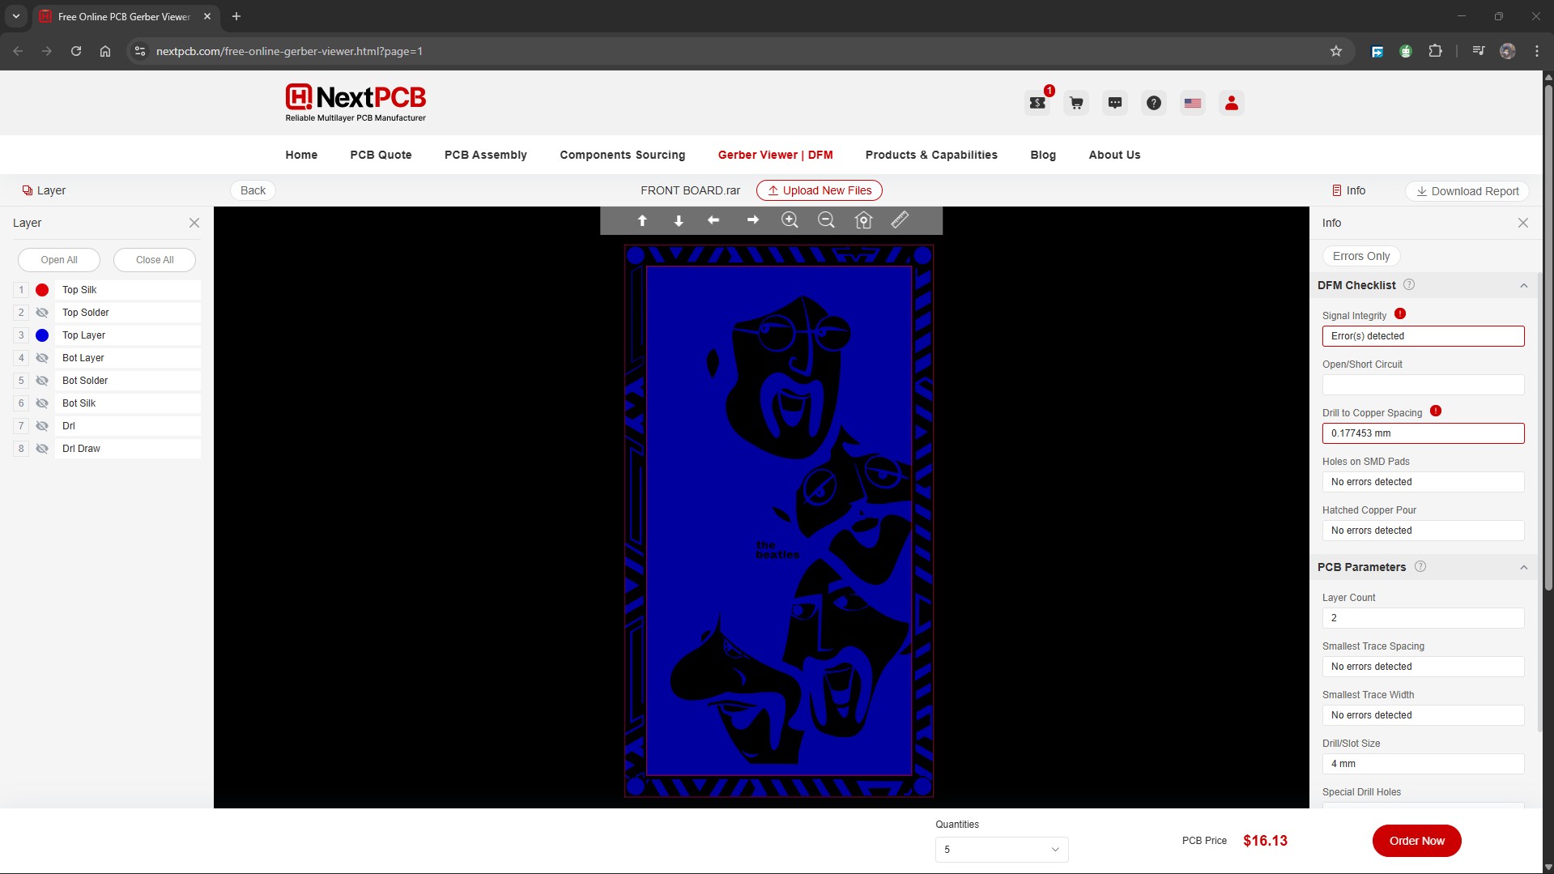Screen dimensions: 1554x874
Task: Open the Chrome three-dot menu
Action: pyautogui.click(x=1537, y=51)
